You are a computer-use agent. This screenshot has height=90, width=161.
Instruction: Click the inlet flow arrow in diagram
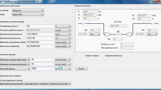tap(84, 23)
